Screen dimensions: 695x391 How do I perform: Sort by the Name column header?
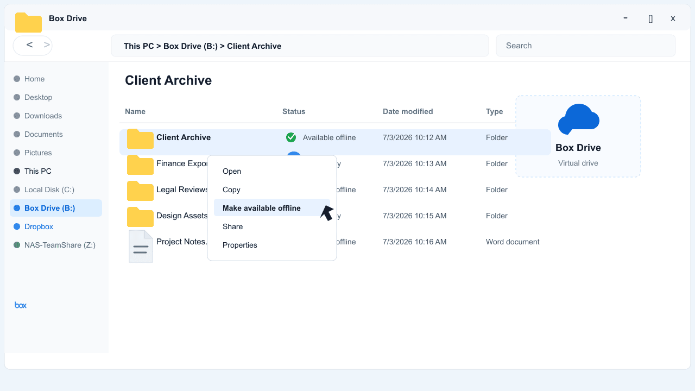point(135,111)
